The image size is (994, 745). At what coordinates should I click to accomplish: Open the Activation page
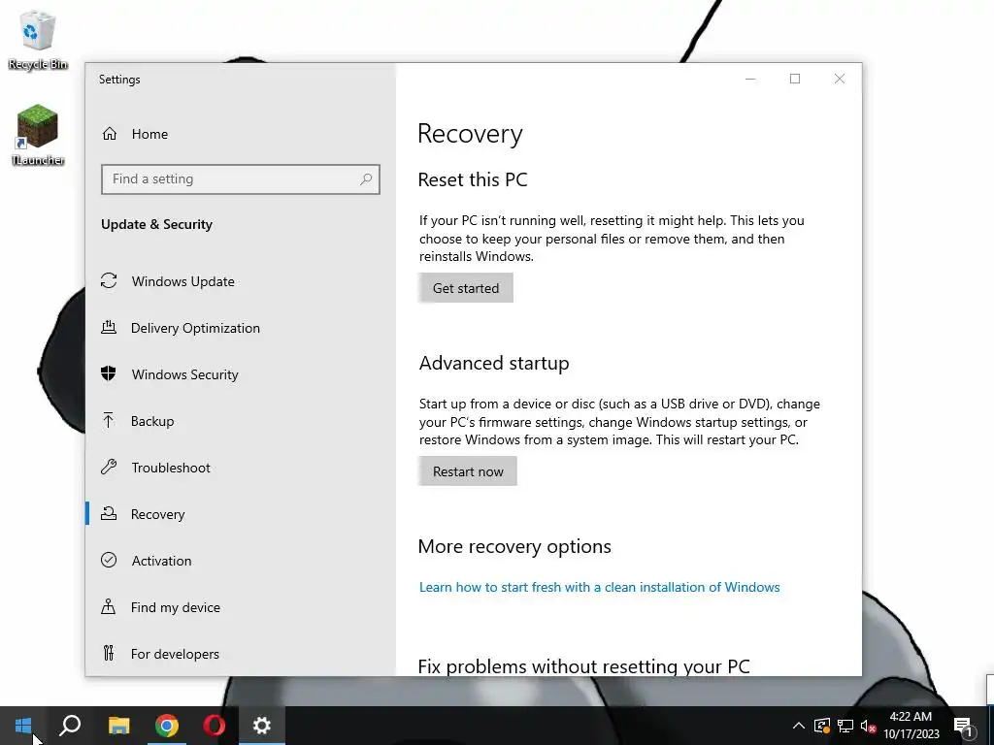(161, 561)
